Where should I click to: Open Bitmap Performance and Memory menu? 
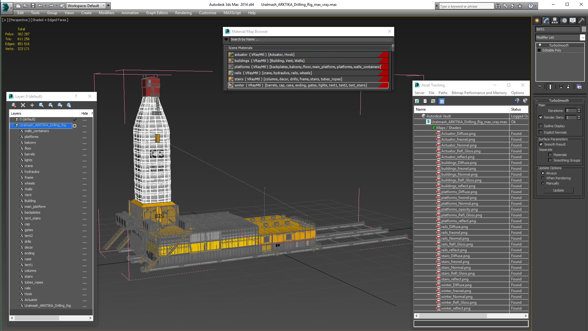tap(479, 93)
